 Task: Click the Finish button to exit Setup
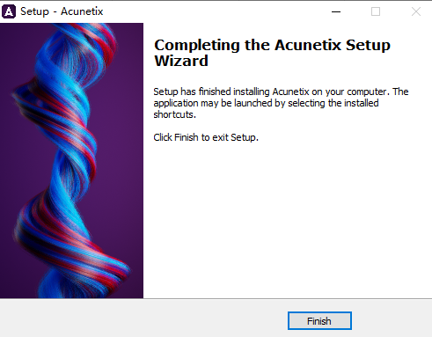tap(319, 320)
